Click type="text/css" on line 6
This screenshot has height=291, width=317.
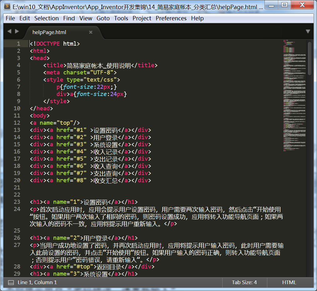[92, 80]
